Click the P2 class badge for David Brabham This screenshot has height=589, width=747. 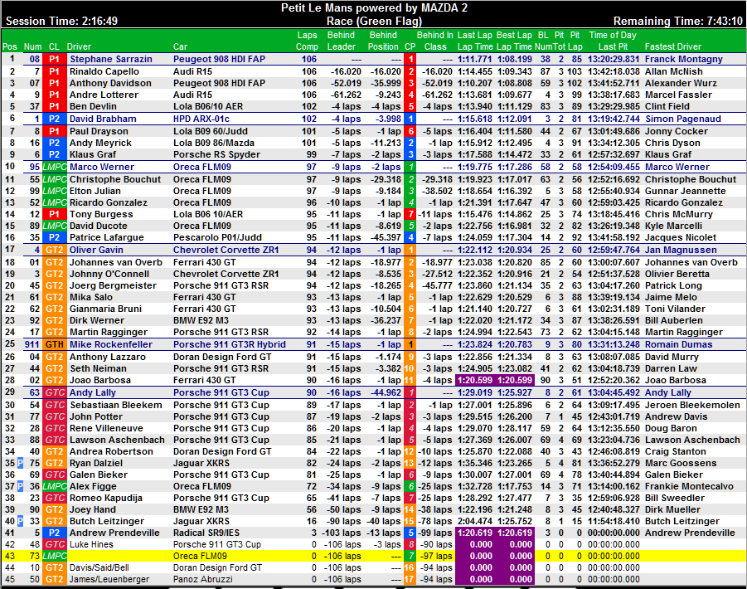(x=55, y=119)
